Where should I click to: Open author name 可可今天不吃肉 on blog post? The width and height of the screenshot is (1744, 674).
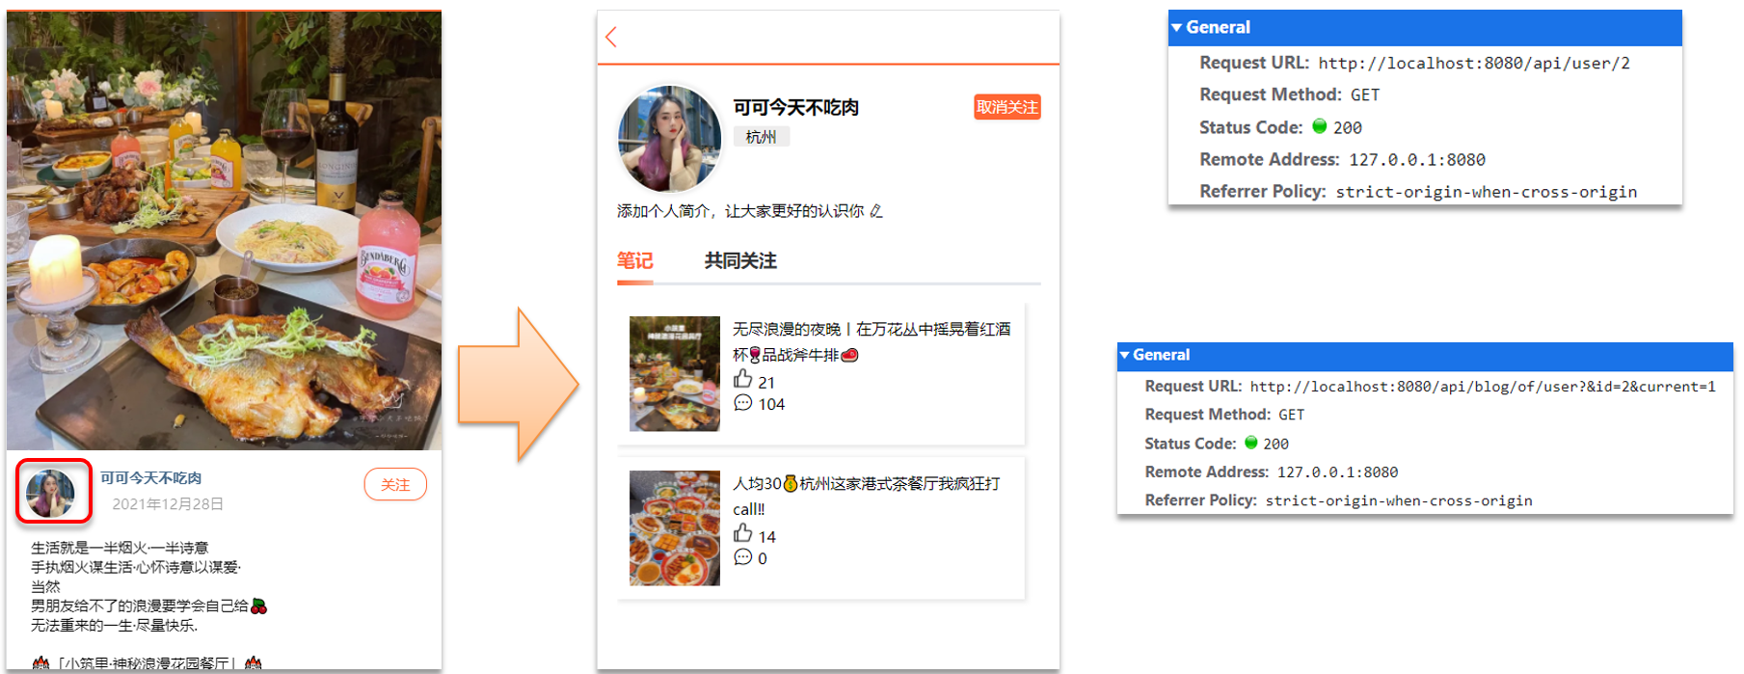point(151,478)
